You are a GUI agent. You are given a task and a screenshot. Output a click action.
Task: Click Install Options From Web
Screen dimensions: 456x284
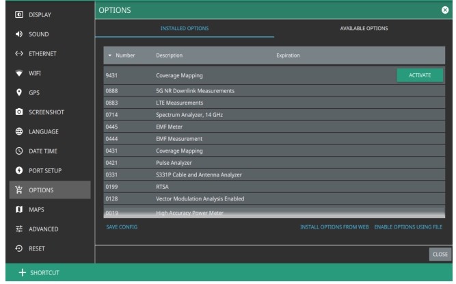pos(334,227)
